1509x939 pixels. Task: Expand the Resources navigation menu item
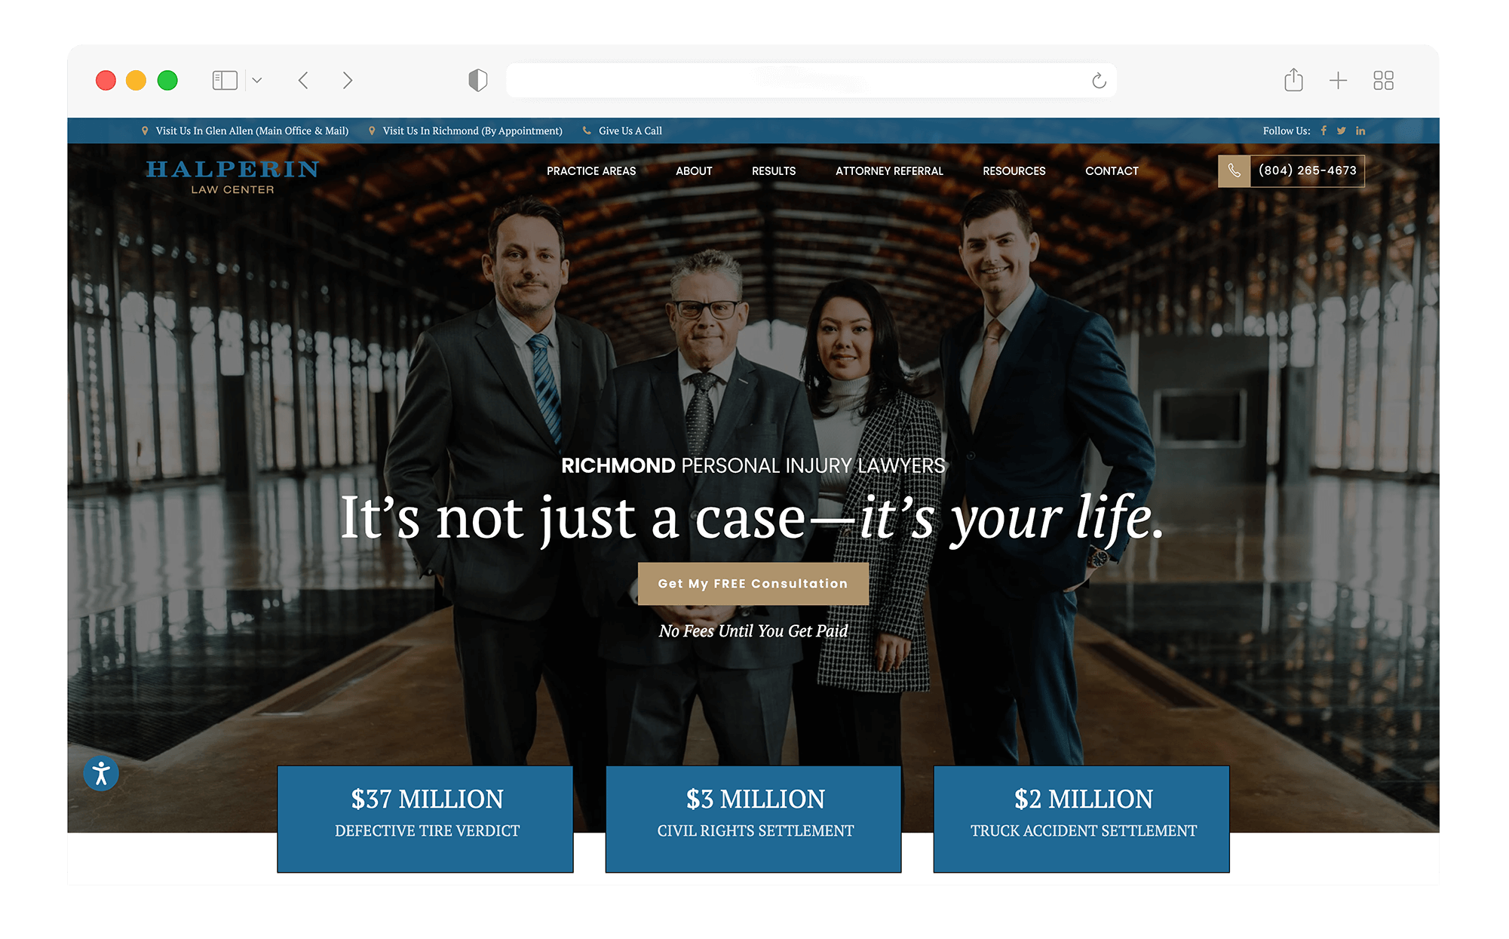click(x=1014, y=171)
